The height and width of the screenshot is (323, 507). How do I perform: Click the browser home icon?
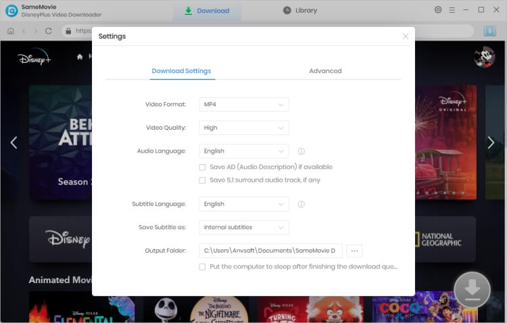(x=11, y=31)
